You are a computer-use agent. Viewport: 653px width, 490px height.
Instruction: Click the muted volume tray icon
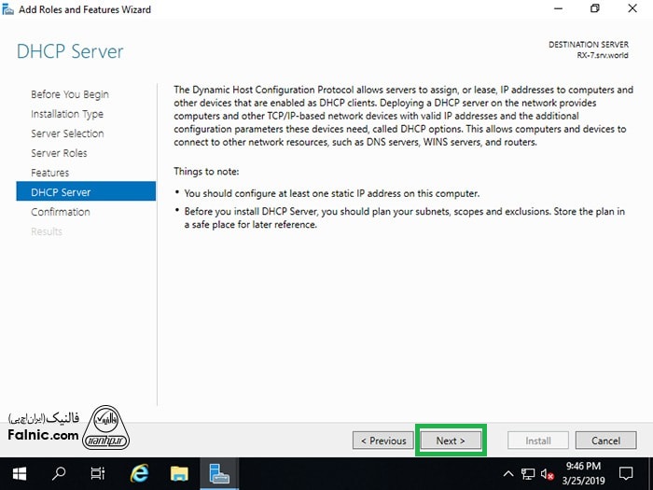pos(548,473)
